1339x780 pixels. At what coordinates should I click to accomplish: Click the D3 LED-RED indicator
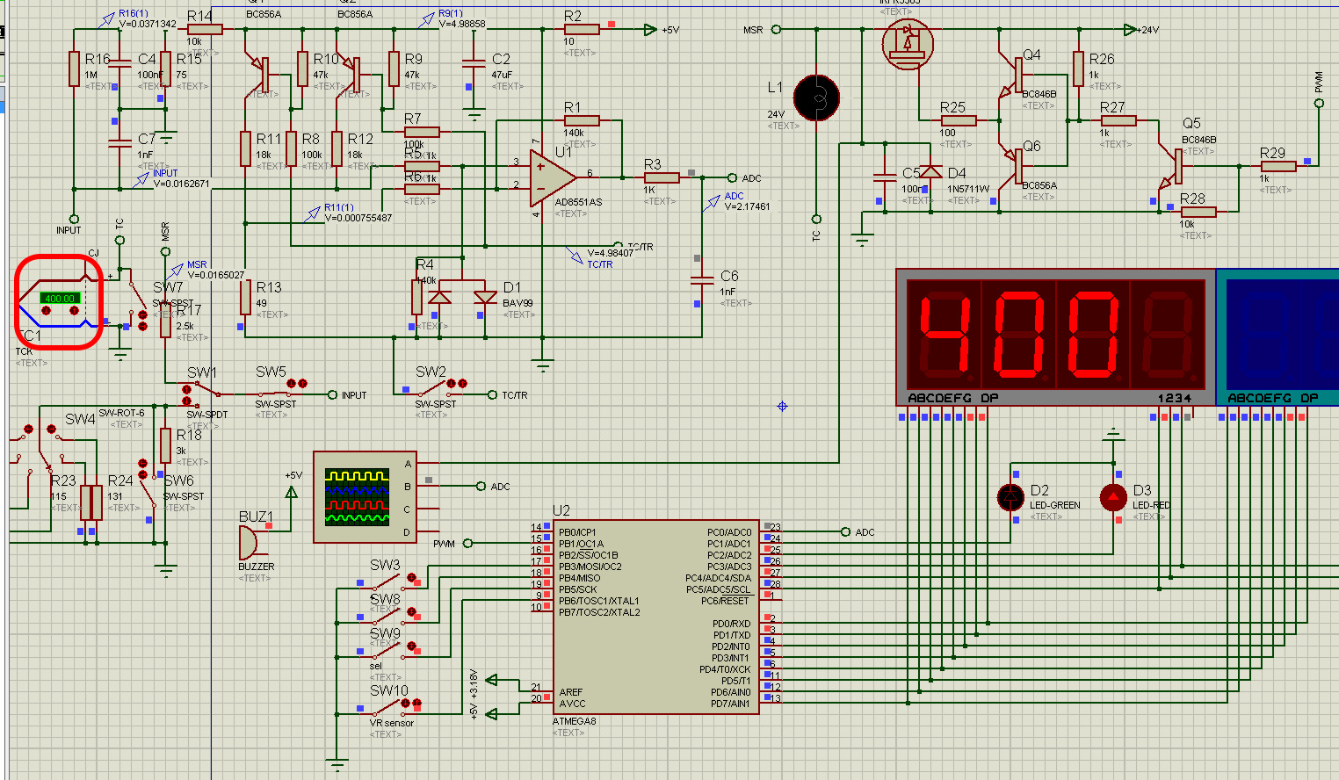pyautogui.click(x=1113, y=497)
